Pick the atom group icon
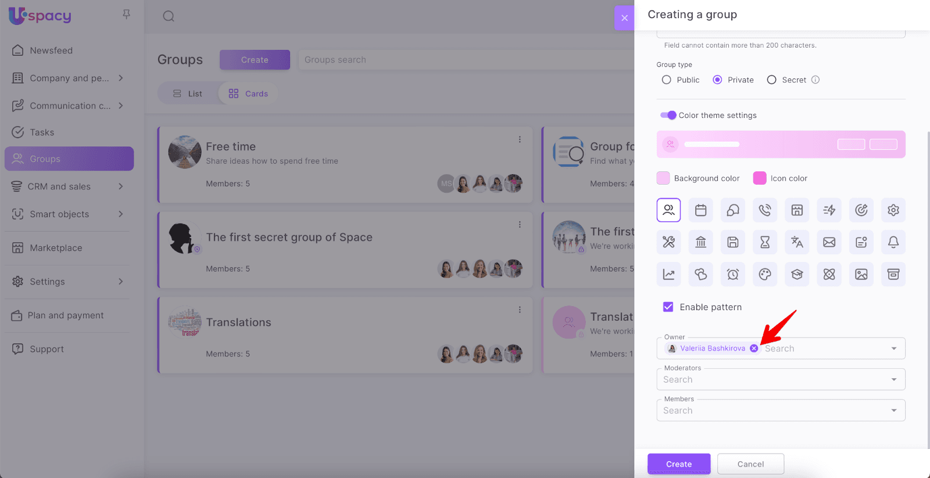Viewport: 930px width, 478px height. click(829, 274)
